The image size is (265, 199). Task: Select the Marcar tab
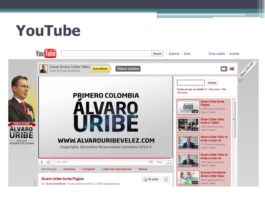[x=143, y=169]
